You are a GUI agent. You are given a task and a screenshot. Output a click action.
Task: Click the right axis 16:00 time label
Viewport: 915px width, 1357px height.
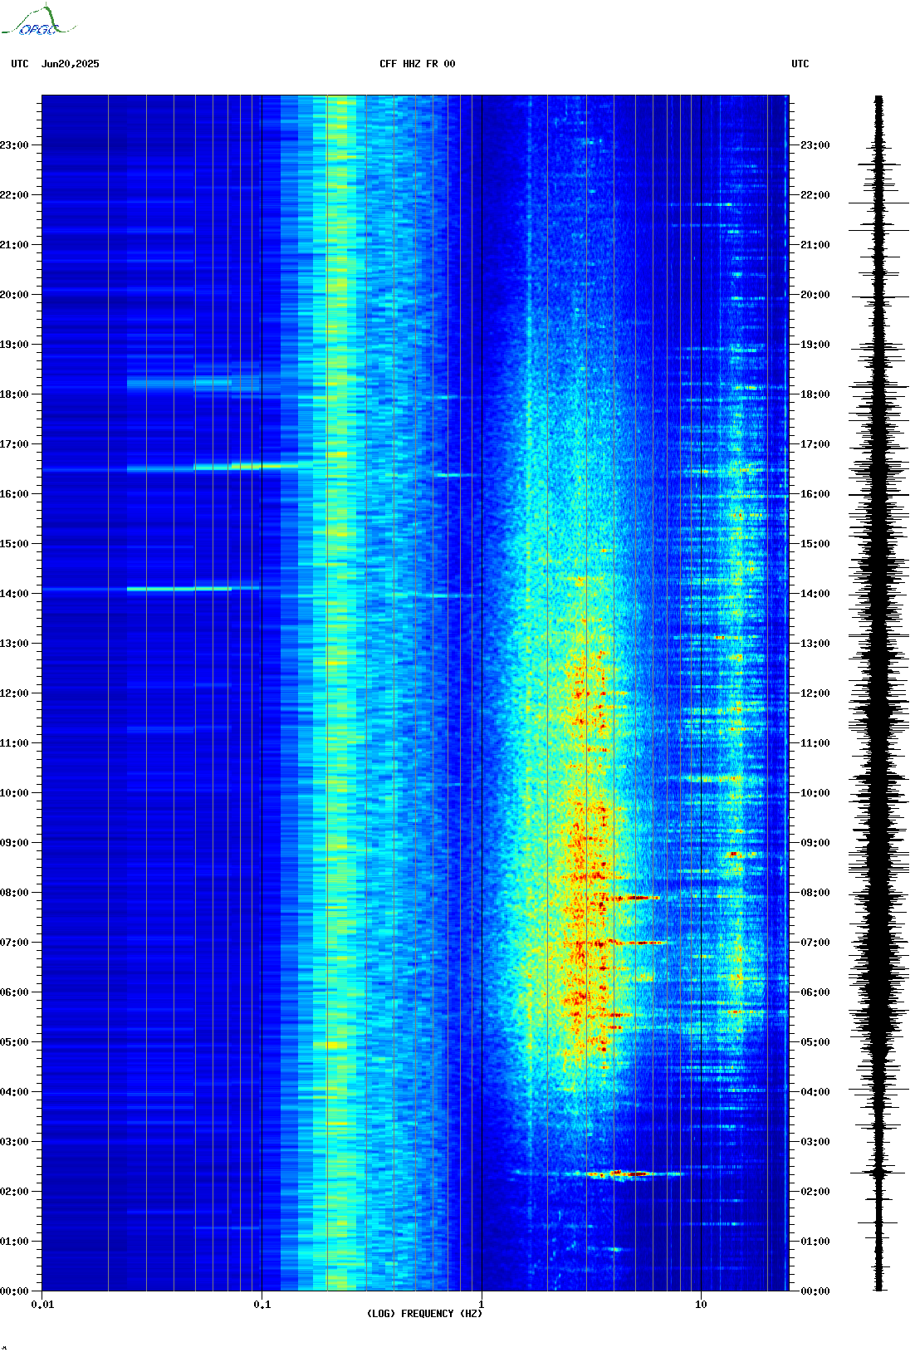[x=815, y=494]
